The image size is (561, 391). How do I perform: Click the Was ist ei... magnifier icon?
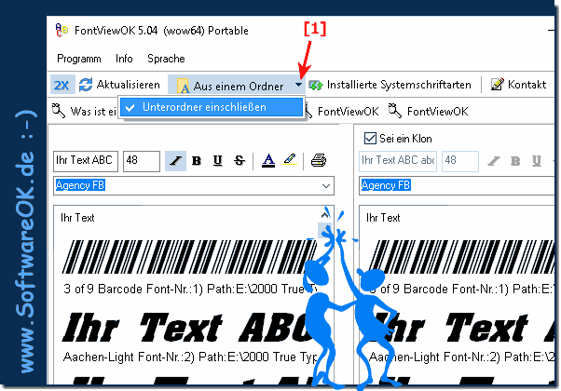[x=59, y=111]
